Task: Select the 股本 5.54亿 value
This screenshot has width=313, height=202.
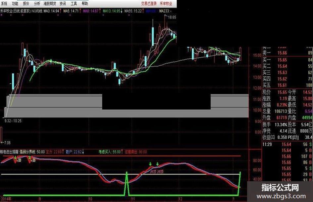Action: 307,125
